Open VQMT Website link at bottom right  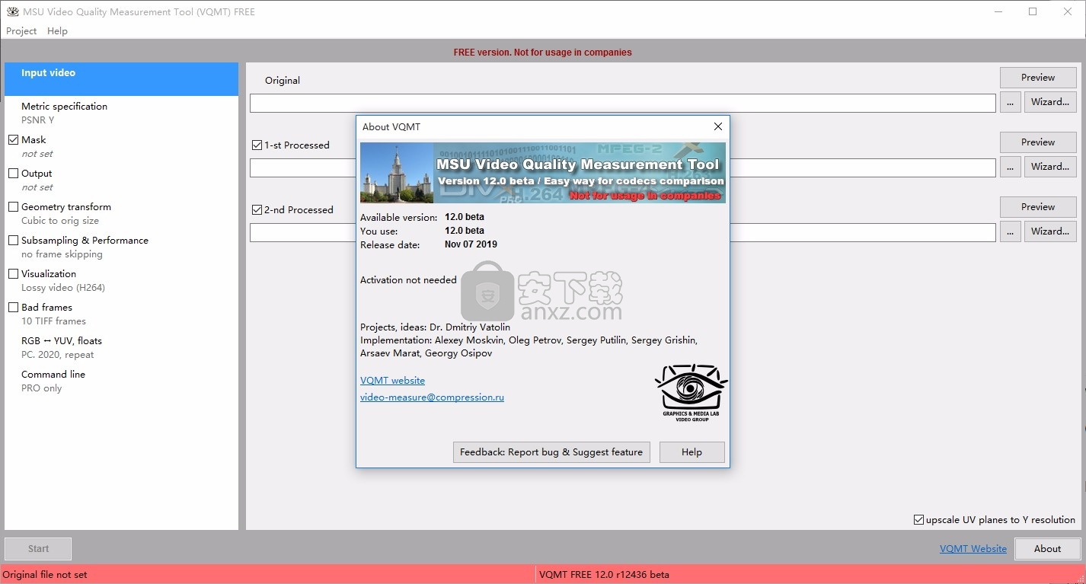(x=973, y=549)
